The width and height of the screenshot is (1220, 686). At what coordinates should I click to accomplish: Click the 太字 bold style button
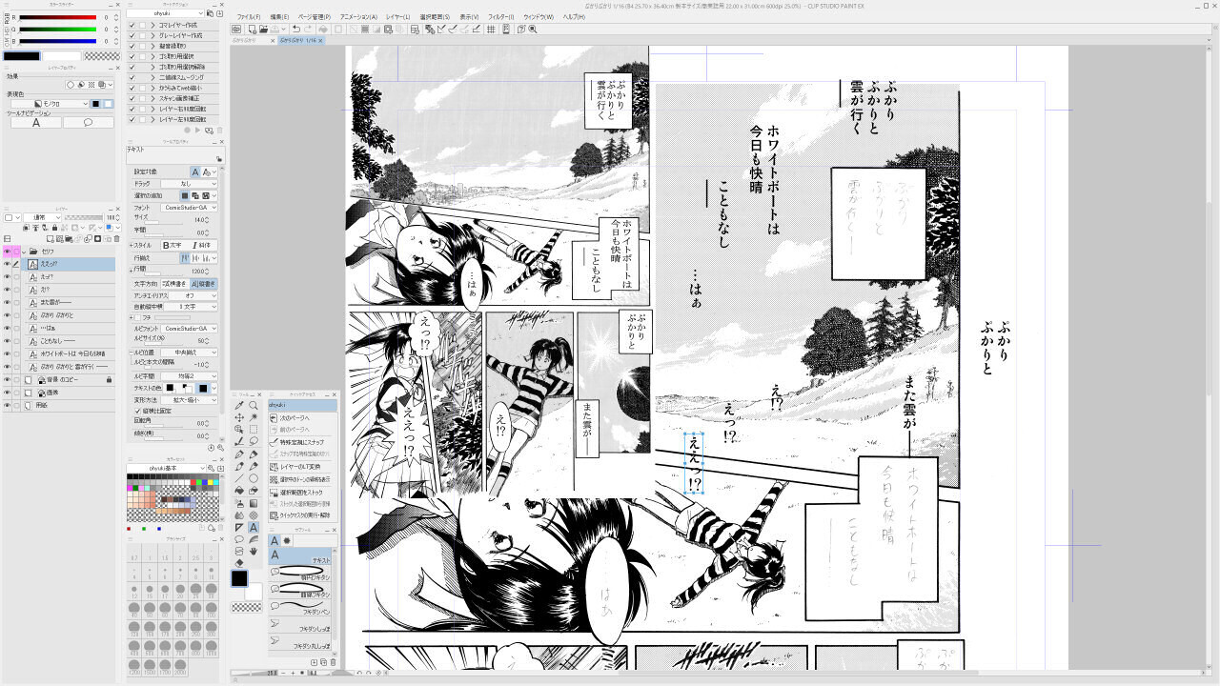[174, 245]
